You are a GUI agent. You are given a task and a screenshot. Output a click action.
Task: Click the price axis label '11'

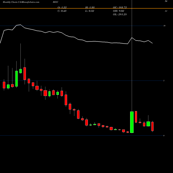pyautogui.click(x=166, y=11)
